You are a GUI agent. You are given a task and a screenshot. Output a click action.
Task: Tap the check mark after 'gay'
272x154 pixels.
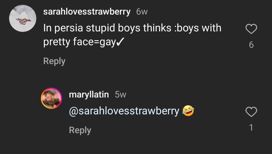tap(120, 42)
